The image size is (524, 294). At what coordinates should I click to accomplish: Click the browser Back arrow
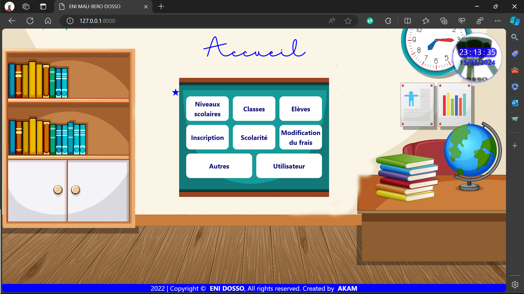click(x=12, y=21)
